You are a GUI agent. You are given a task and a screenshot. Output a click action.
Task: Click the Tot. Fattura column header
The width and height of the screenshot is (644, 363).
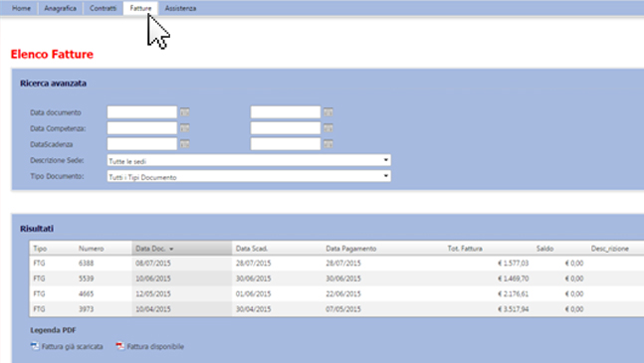(x=465, y=249)
